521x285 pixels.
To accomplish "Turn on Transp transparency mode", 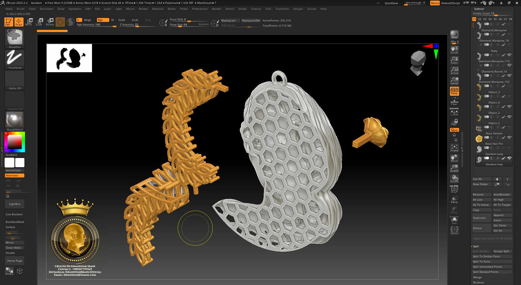I will [454, 199].
